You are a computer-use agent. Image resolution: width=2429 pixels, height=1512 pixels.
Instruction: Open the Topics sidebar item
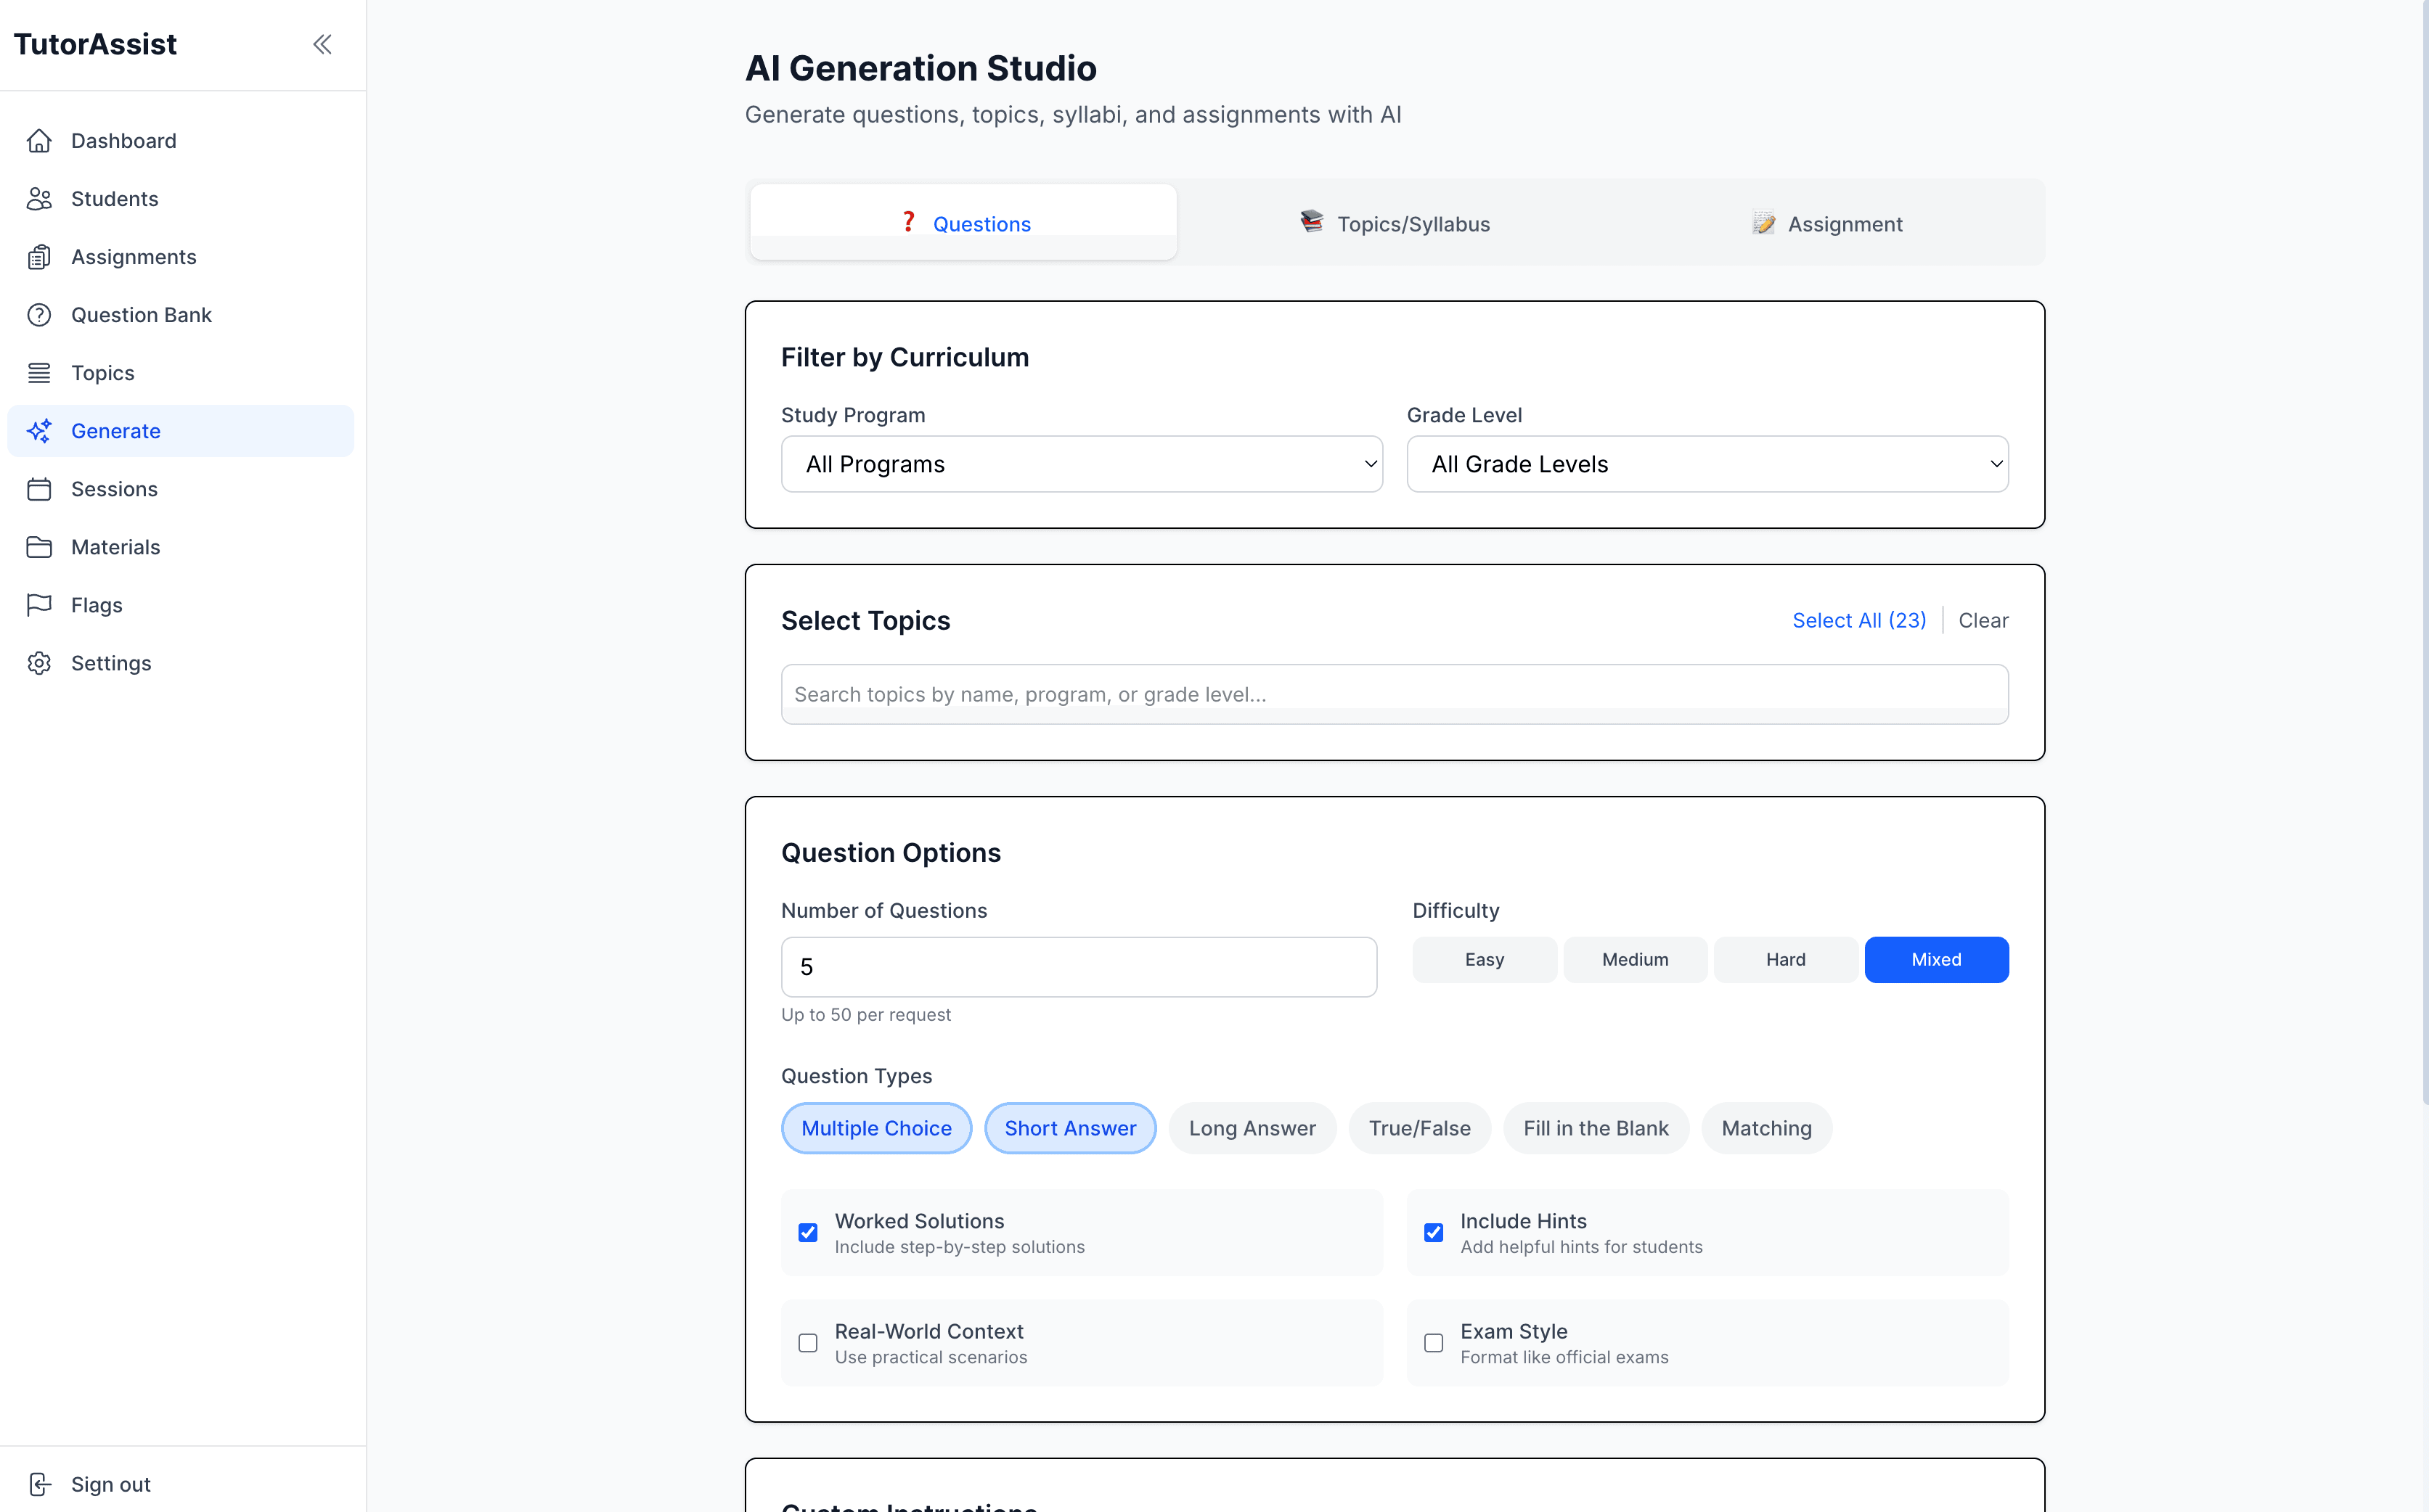click(x=180, y=373)
